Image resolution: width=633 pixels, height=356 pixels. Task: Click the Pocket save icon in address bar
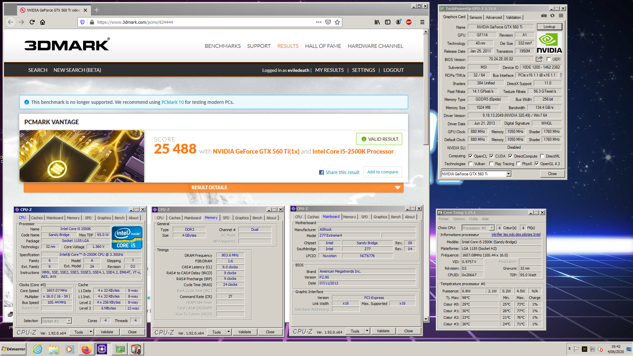[x=328, y=22]
